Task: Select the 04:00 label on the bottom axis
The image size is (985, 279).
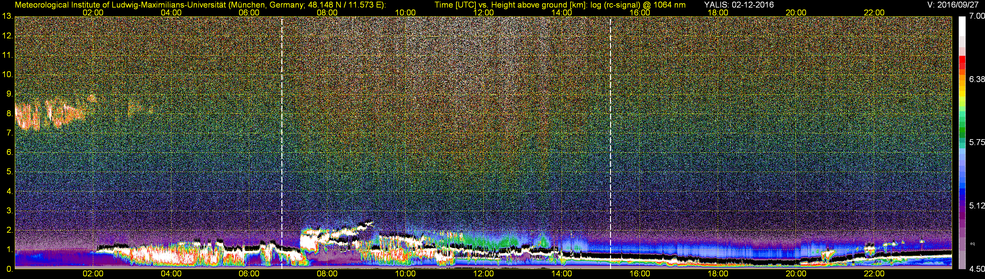Action: point(171,274)
